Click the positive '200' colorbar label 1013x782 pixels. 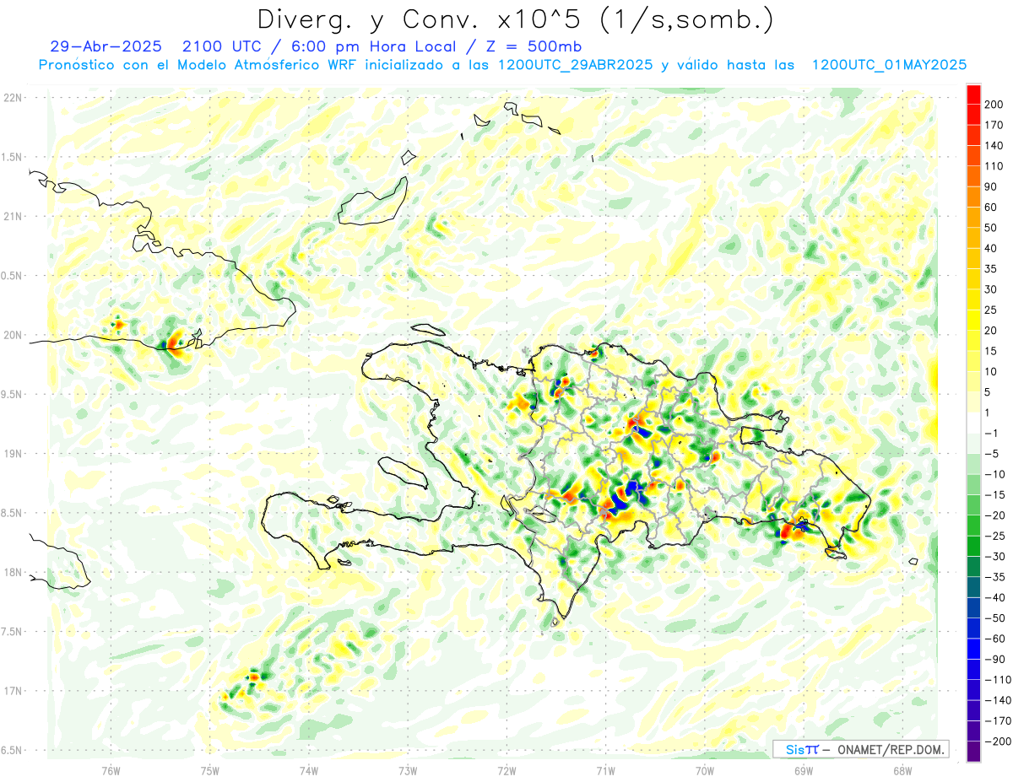tap(994, 105)
